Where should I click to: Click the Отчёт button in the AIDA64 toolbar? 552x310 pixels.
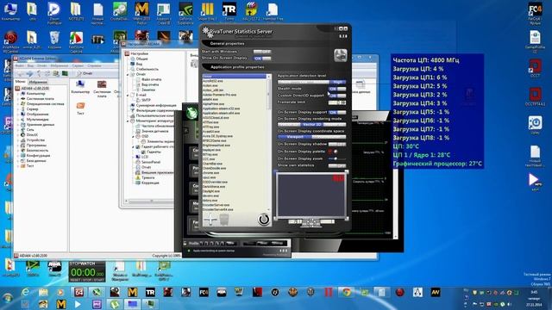tap(85, 73)
